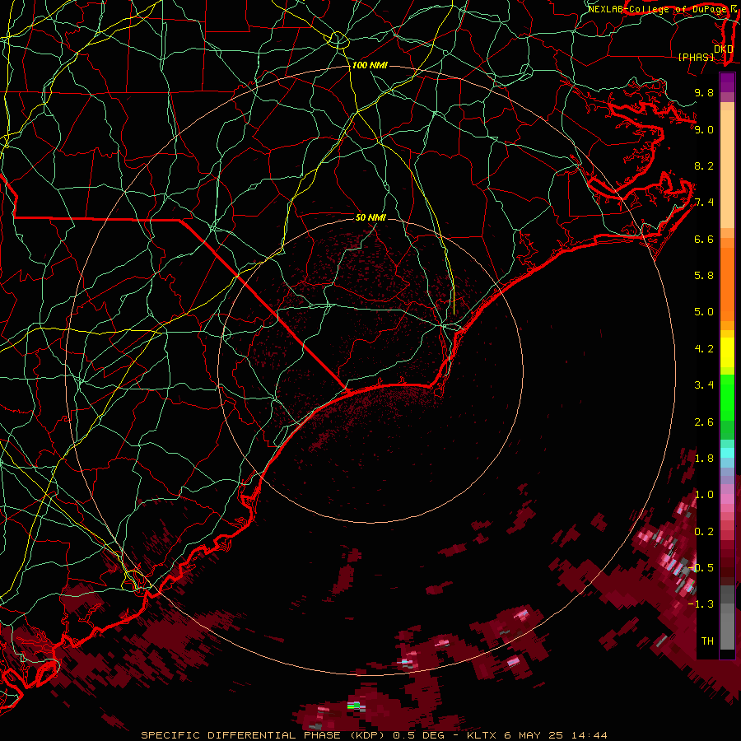Click the 6 MAY 25 date in caption
Screen dimensions: 741x741
534,735
